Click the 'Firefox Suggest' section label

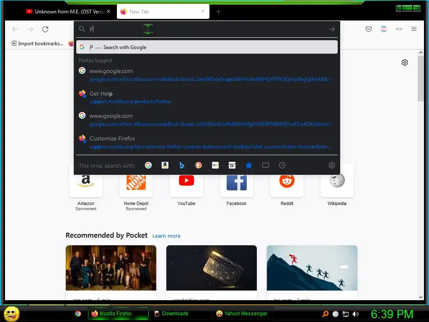[x=96, y=60]
